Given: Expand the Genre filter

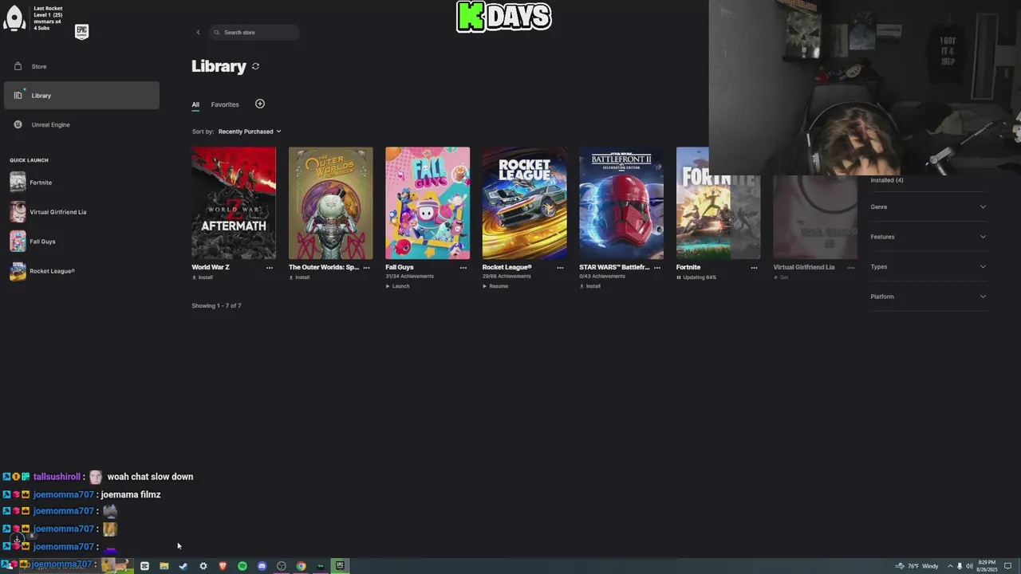Looking at the screenshot, I should point(928,207).
